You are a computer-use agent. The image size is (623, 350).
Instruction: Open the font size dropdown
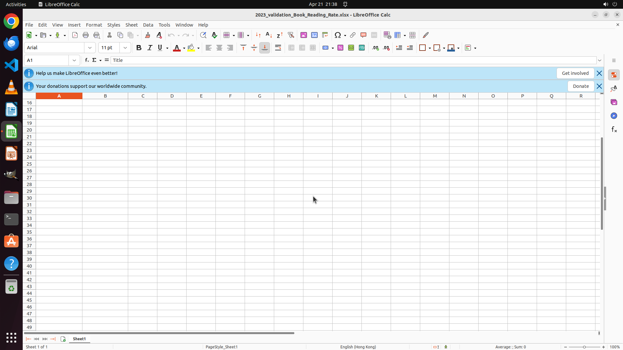pos(125,48)
